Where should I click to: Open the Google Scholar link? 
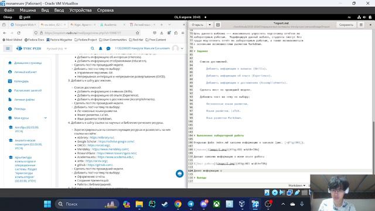tap(116, 141)
